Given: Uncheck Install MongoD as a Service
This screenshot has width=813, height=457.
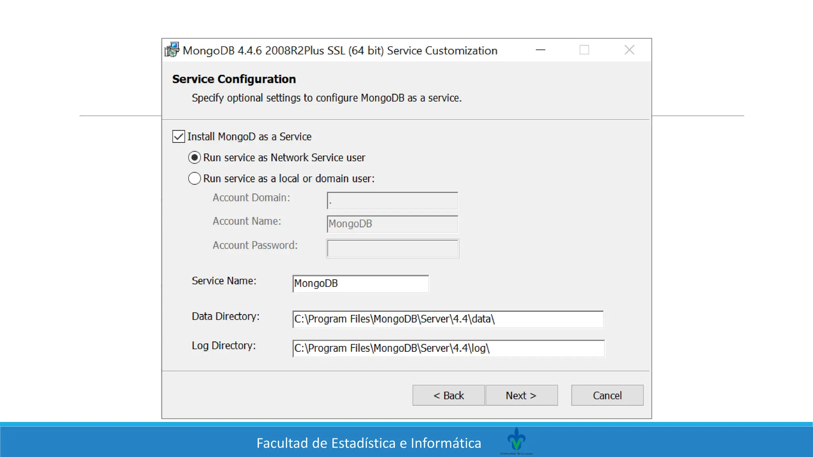Looking at the screenshot, I should (179, 136).
